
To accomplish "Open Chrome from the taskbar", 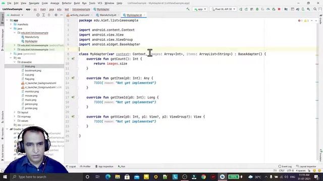I will coord(203,176).
